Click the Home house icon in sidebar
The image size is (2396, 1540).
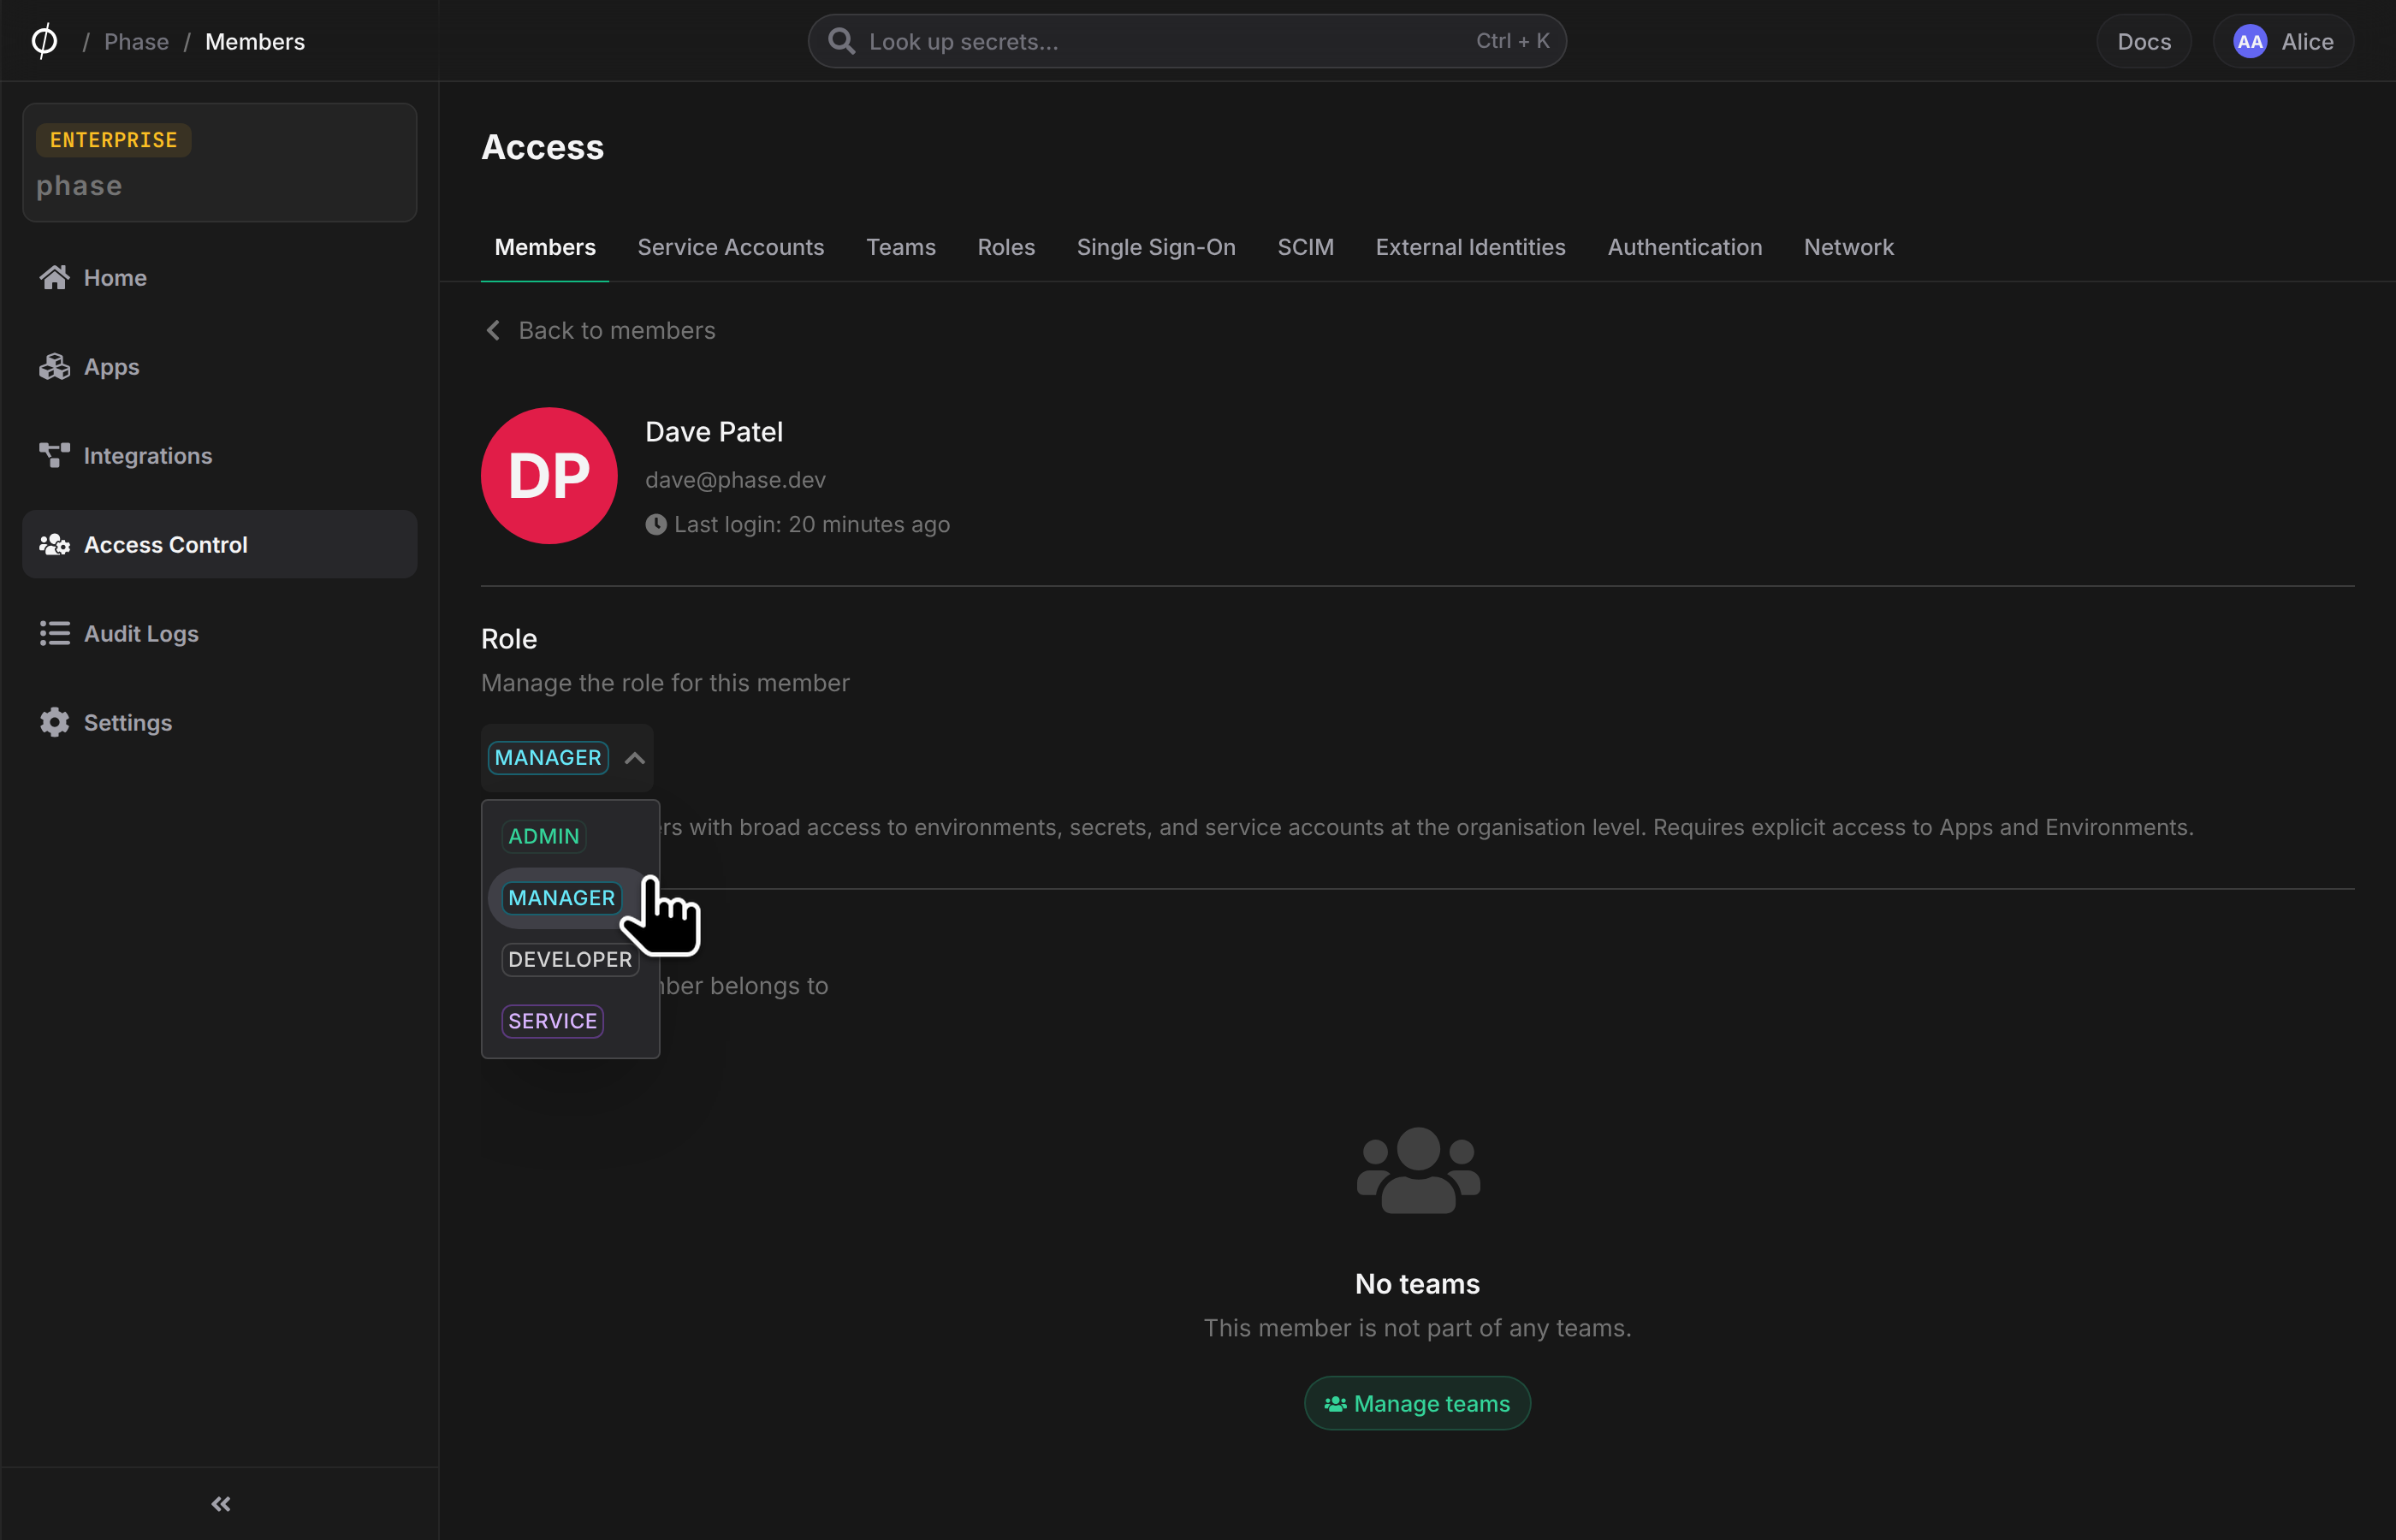click(54, 277)
